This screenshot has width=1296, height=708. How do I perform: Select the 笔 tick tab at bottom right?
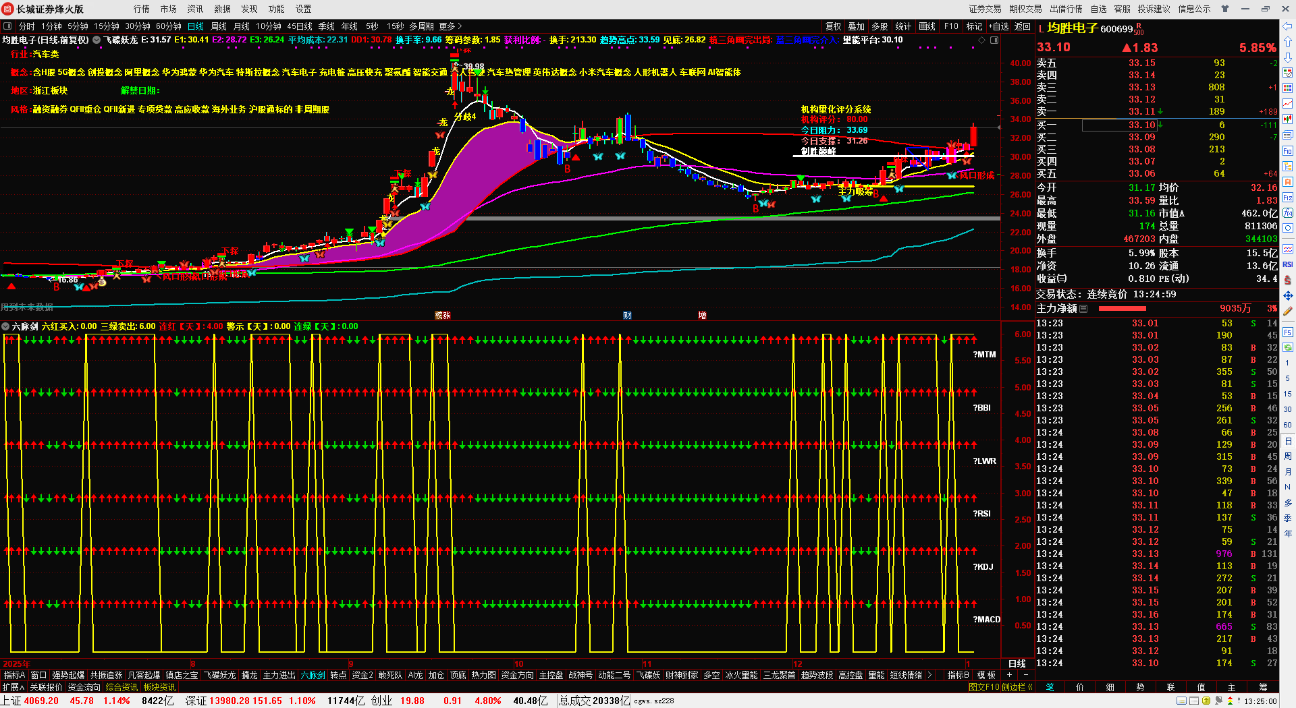click(1050, 687)
